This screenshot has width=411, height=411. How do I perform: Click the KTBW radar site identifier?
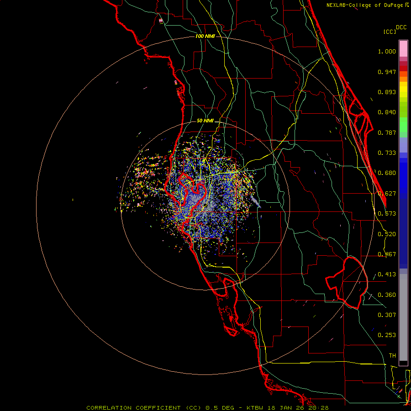[256, 408]
